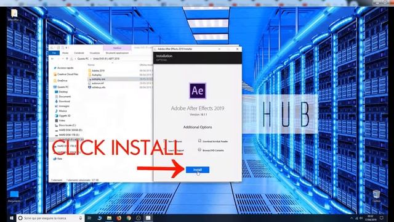The height and width of the screenshot is (222, 394).
Task: Click the blue Install button
Action: [x=198, y=170]
